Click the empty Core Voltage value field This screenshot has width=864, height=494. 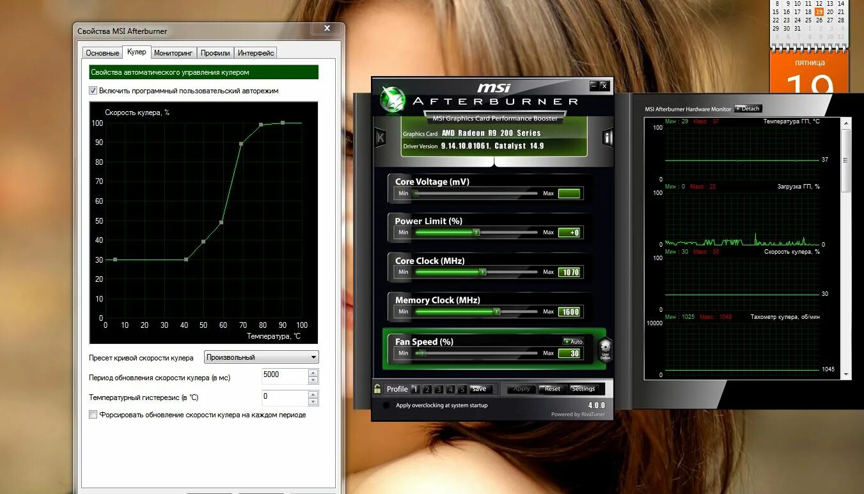coord(569,193)
